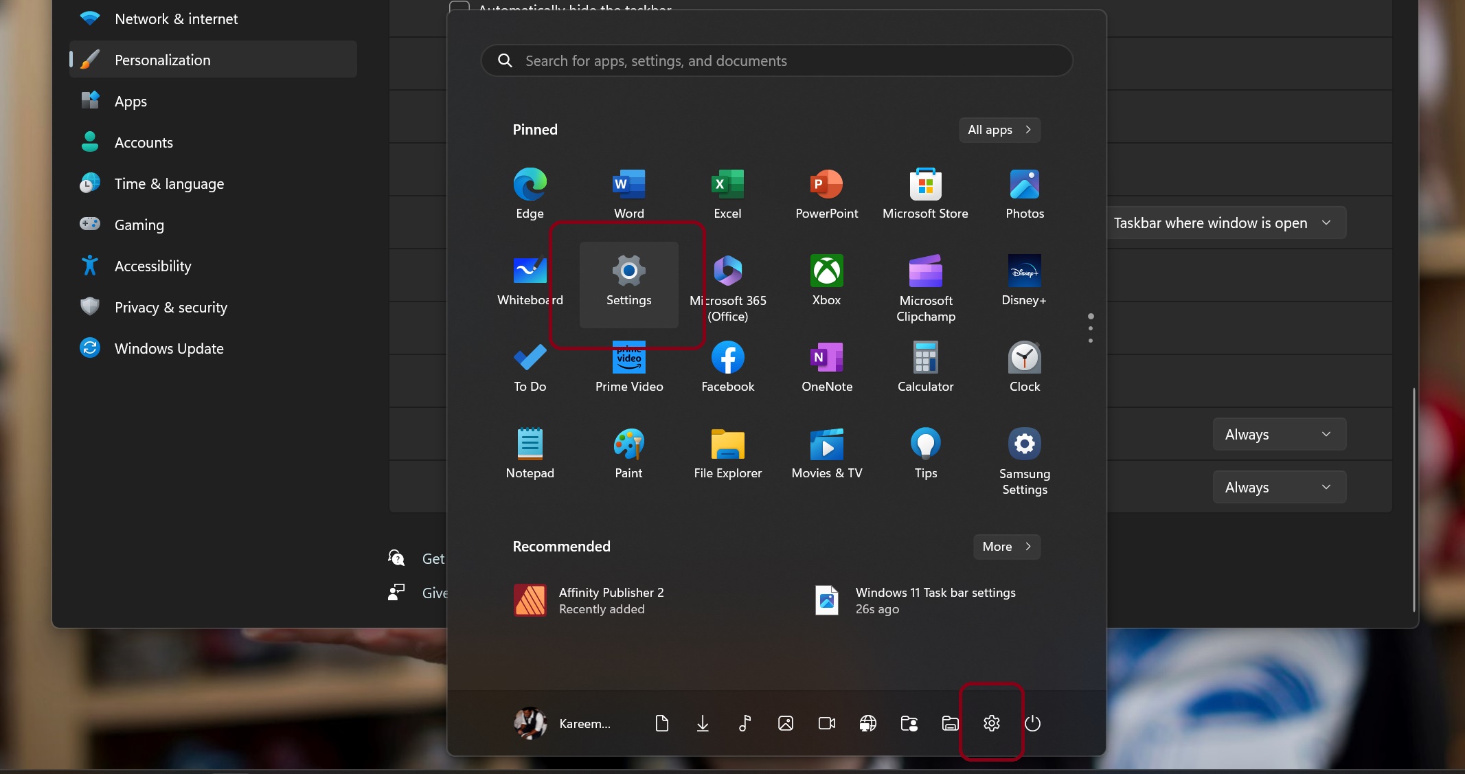The width and height of the screenshot is (1465, 774).
Task: Open the Calculator app
Action: tap(925, 366)
